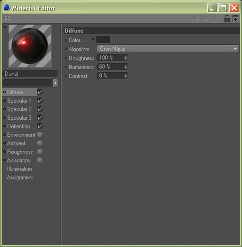Click the blue sphere icon in title bar

[6, 8]
